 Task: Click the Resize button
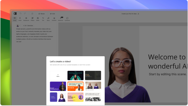coord(42,14)
